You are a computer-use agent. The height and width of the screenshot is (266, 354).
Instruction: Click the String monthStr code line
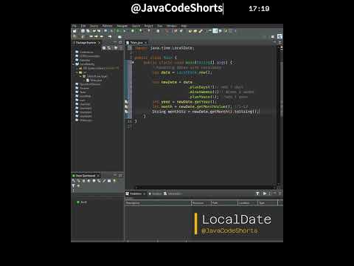[x=206, y=112]
